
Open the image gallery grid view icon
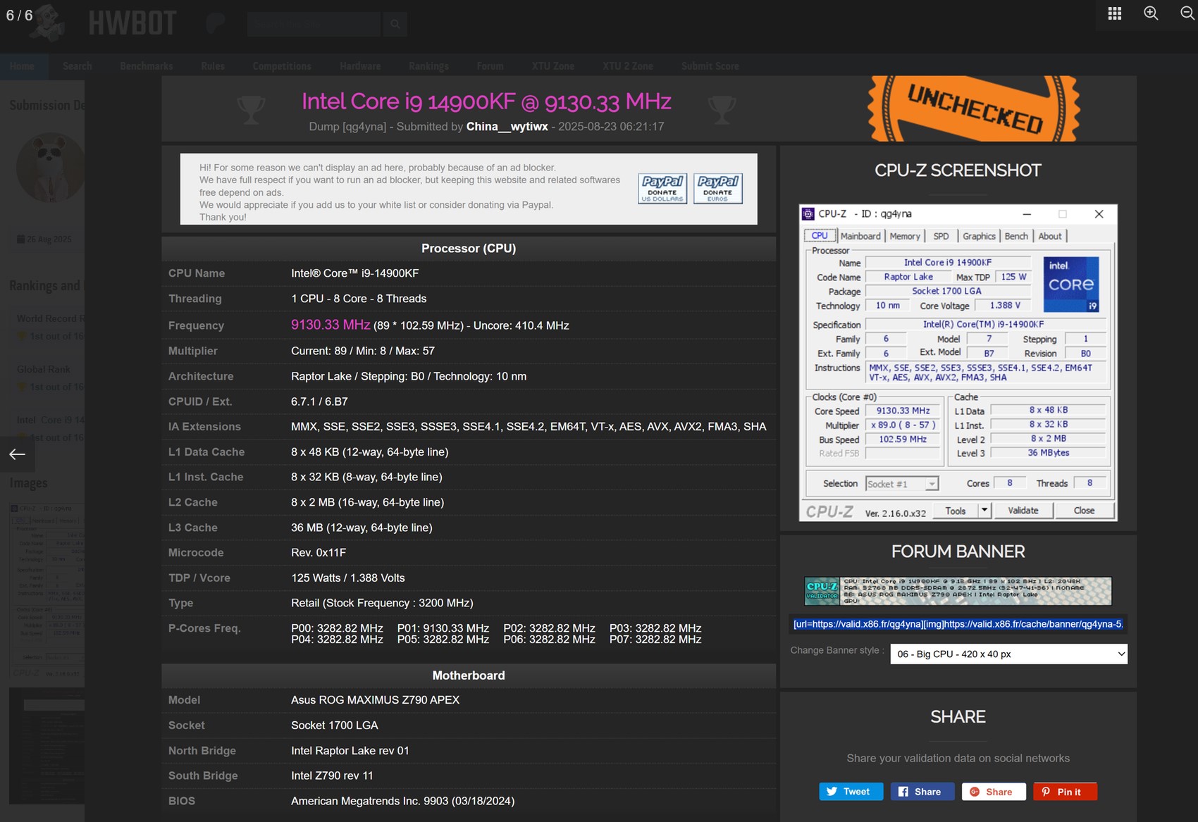click(x=1115, y=13)
